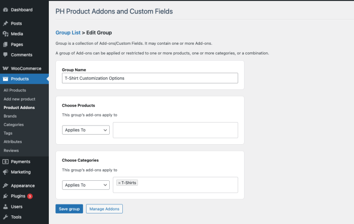Click the Manage Addons button
The height and width of the screenshot is (224, 354).
[104, 208]
